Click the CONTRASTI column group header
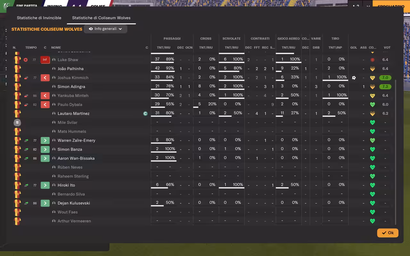 260,39
